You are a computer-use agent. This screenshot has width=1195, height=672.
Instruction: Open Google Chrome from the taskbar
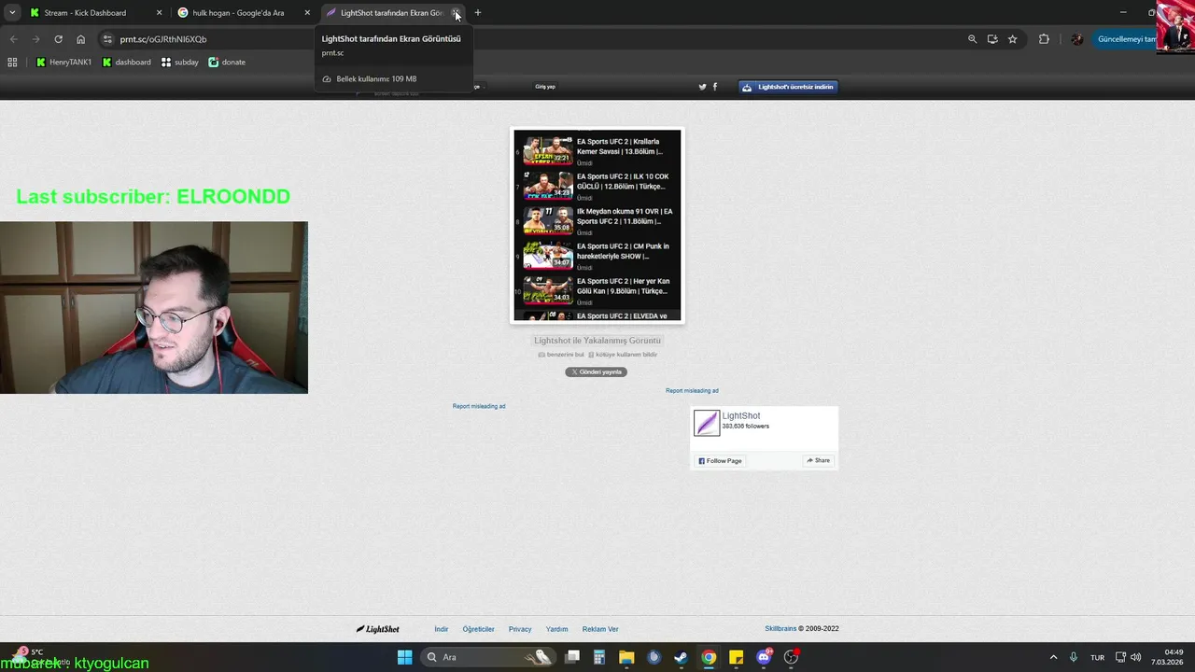pos(709,657)
